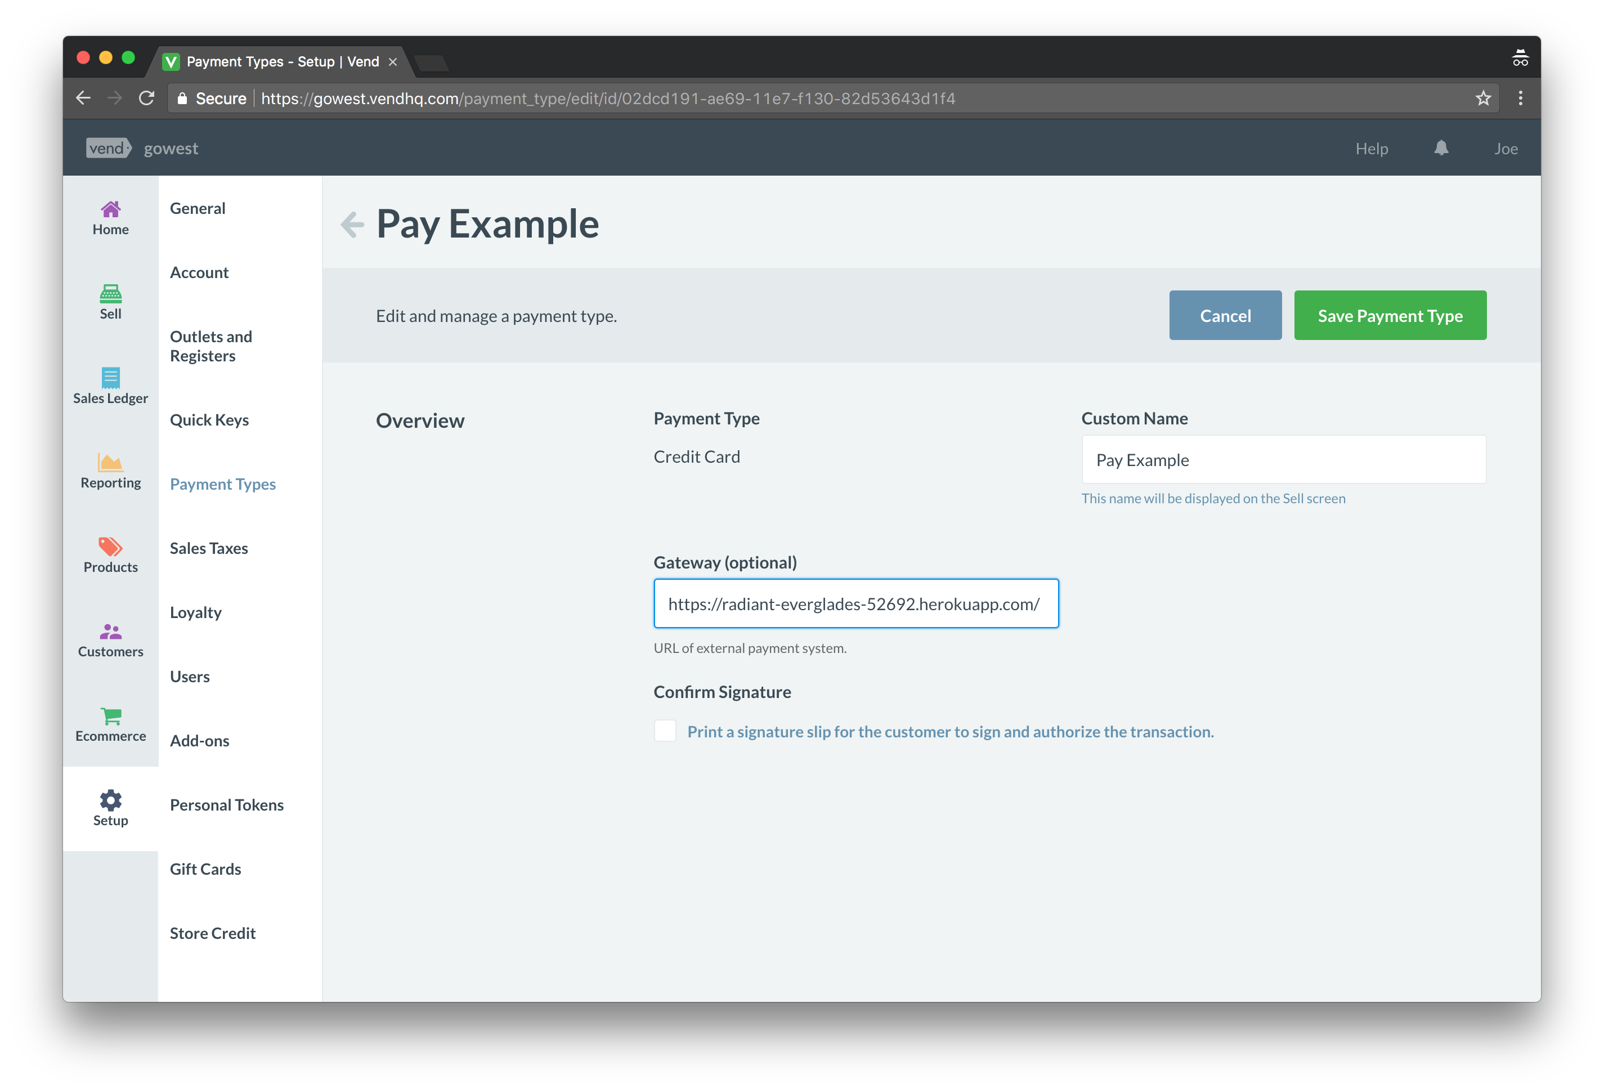Click Save Payment Type button
This screenshot has width=1604, height=1092.
point(1390,315)
